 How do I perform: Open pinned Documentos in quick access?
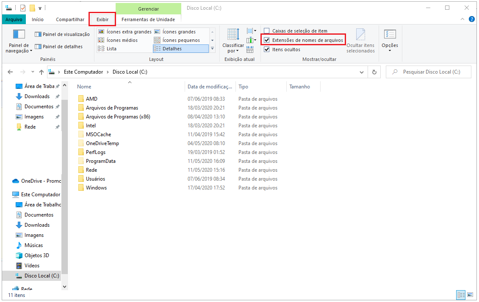coord(39,107)
